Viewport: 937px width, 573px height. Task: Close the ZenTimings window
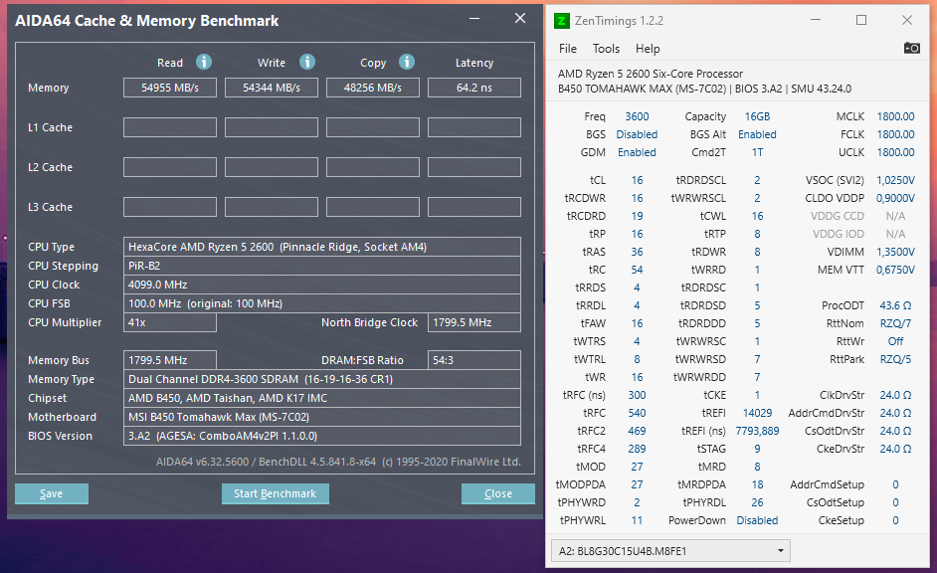coord(906,20)
